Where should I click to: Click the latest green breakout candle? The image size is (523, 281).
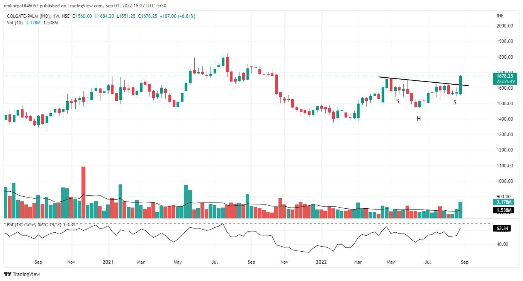(x=460, y=85)
